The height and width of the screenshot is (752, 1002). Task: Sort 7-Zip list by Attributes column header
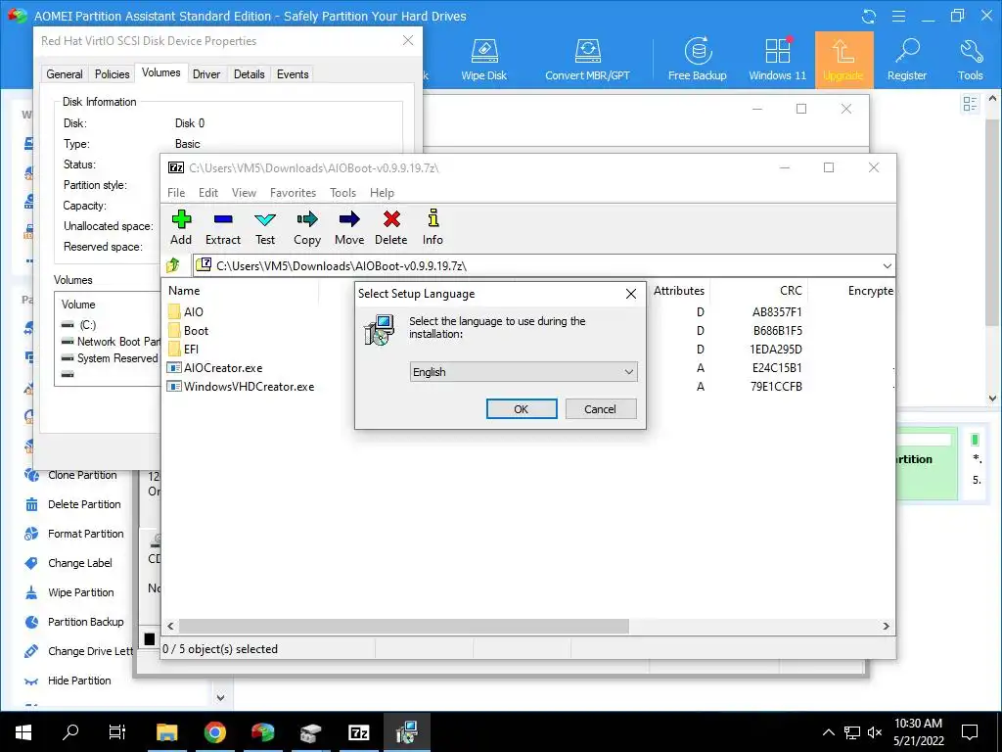pos(679,291)
